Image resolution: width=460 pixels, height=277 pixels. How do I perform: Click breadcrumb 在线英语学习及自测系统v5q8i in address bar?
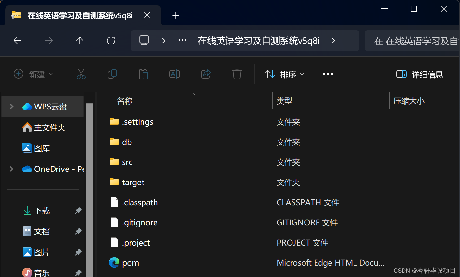point(259,41)
